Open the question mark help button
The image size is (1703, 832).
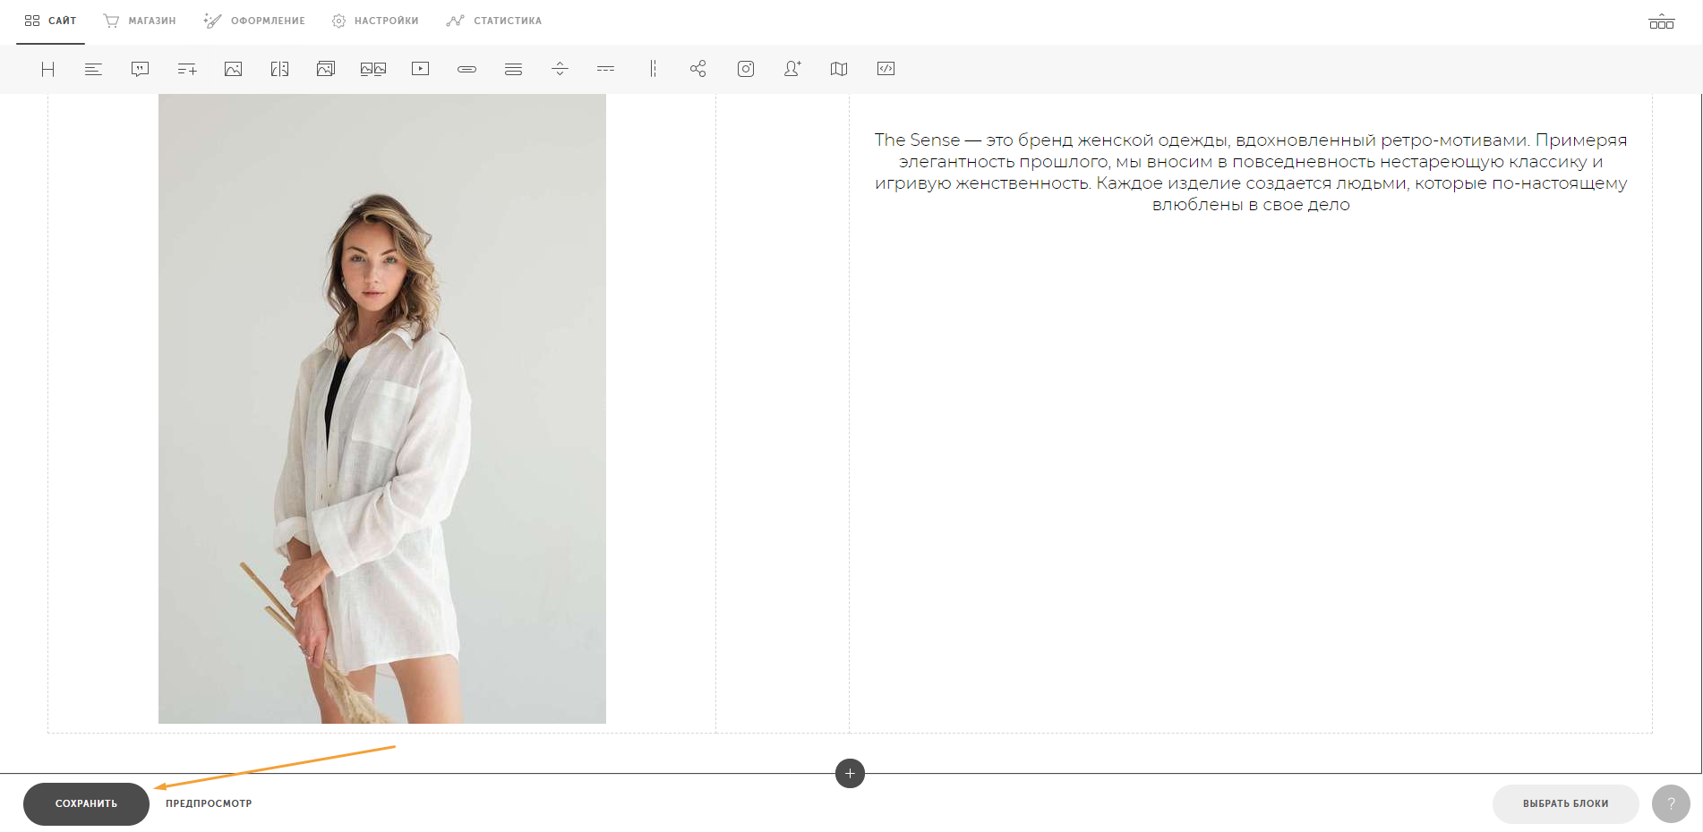[x=1671, y=803]
